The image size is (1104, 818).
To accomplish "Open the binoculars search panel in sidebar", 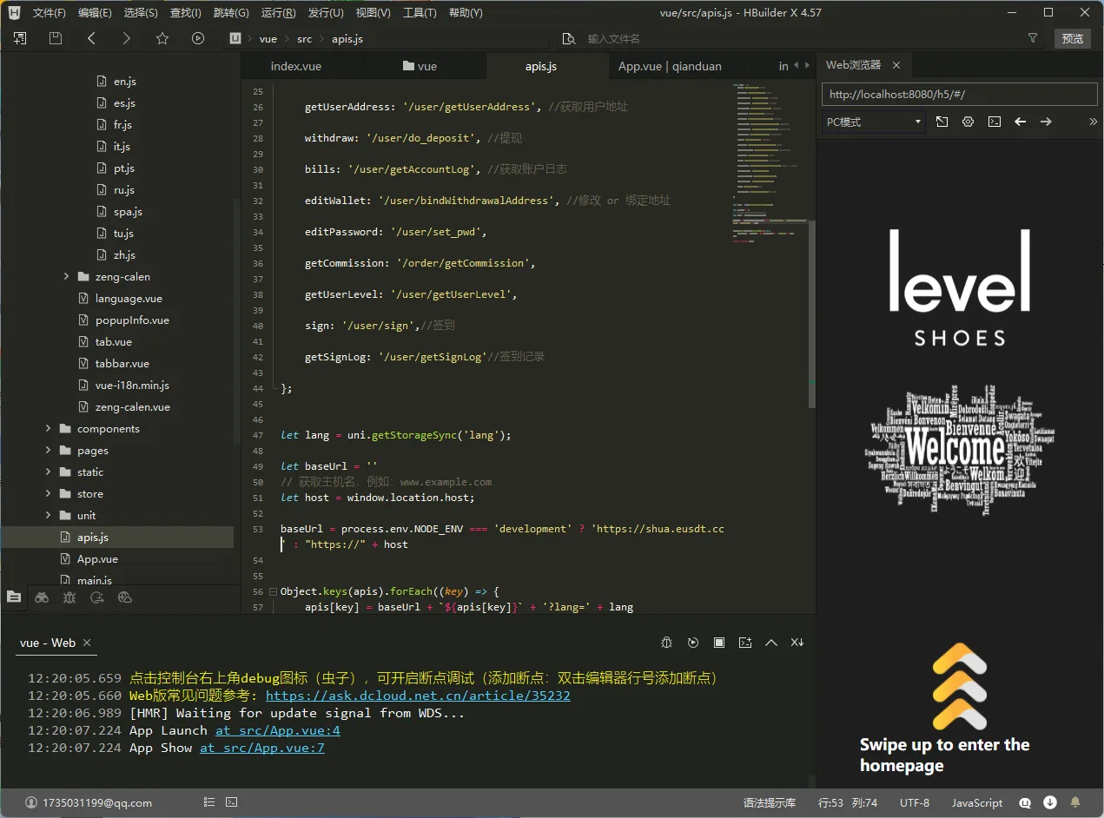I will pos(42,597).
